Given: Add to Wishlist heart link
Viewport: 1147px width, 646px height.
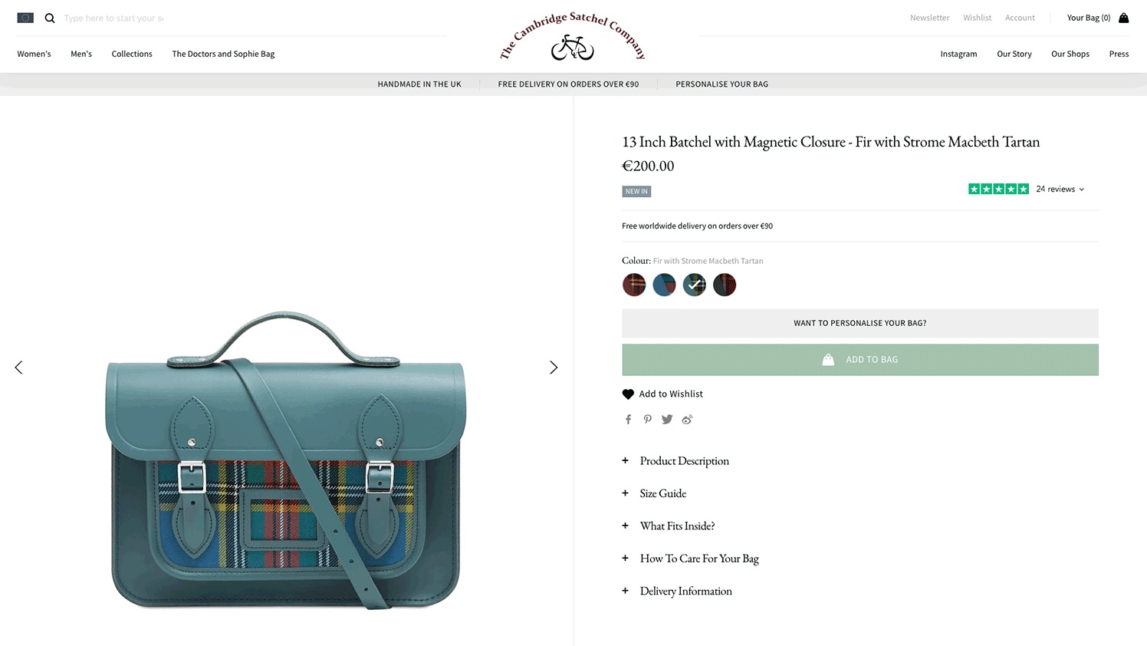Looking at the screenshot, I should click(662, 394).
